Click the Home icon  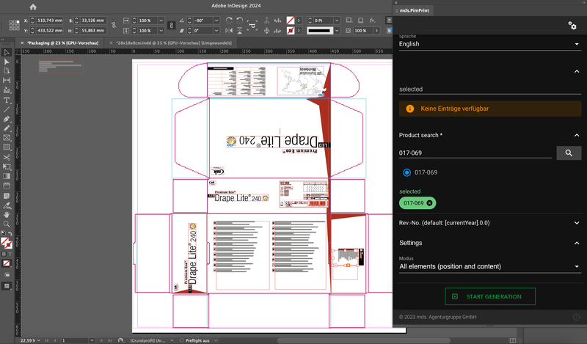pyautogui.click(x=33, y=7)
